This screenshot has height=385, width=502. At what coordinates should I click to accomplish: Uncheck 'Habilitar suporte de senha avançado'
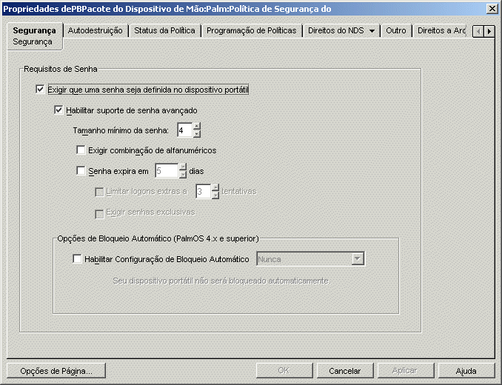[58, 110]
